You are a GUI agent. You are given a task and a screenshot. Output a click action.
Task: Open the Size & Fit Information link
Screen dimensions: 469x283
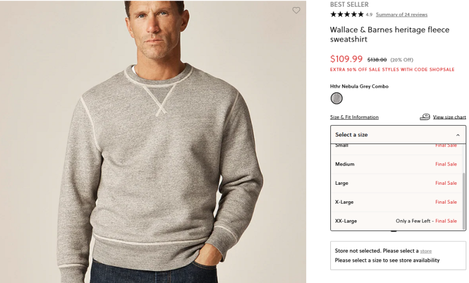point(354,117)
